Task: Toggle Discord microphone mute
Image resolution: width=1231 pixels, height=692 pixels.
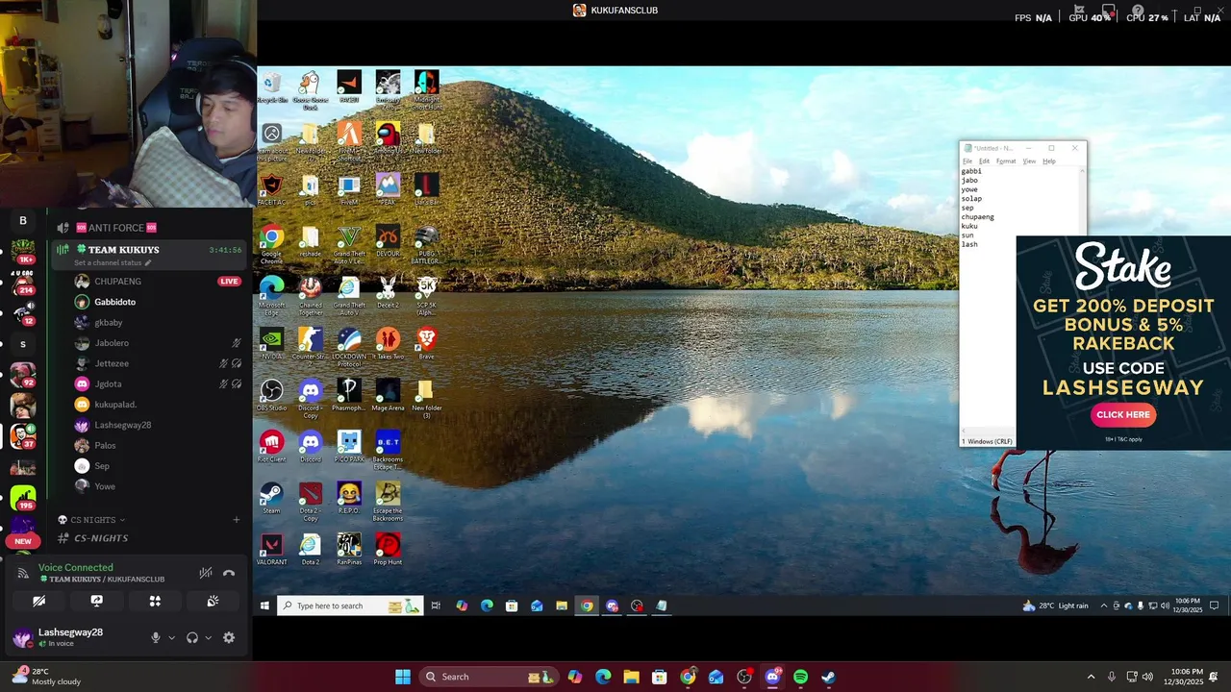Action: (x=155, y=637)
